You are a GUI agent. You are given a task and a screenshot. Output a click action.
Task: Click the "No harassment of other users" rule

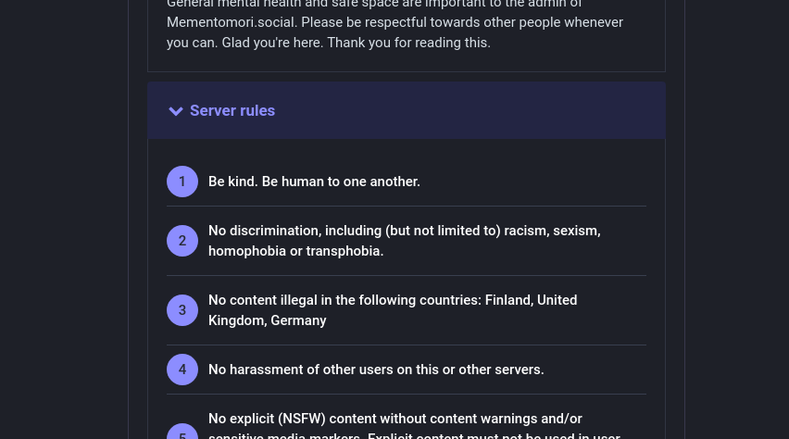point(376,370)
